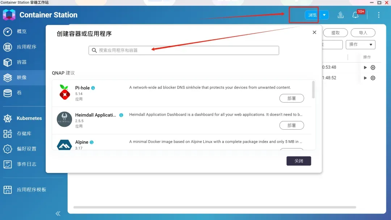Maximize the Container Station window

379,3
